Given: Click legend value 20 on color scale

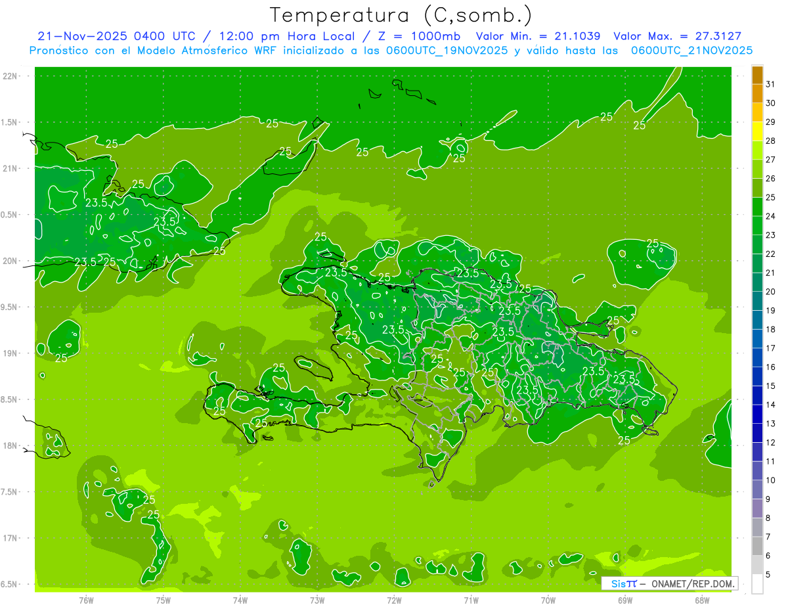Looking at the screenshot, I should (x=771, y=292).
